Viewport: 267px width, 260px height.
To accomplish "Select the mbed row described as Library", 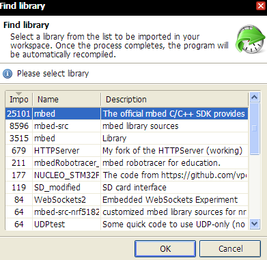I will (x=127, y=138).
